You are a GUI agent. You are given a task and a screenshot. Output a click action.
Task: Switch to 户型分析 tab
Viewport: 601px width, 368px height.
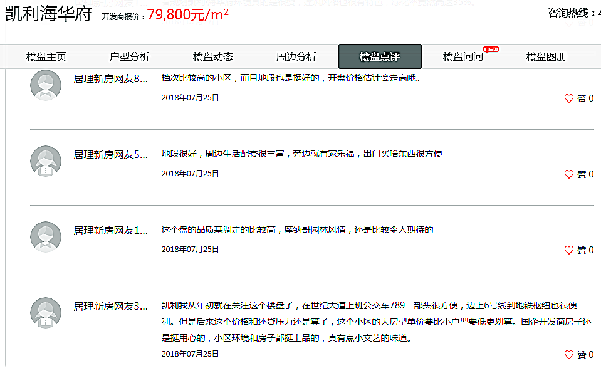pyautogui.click(x=130, y=57)
